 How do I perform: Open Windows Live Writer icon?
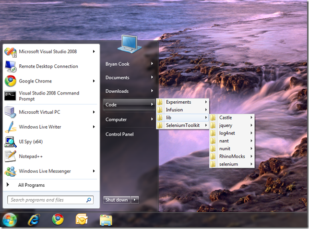tap(11, 127)
